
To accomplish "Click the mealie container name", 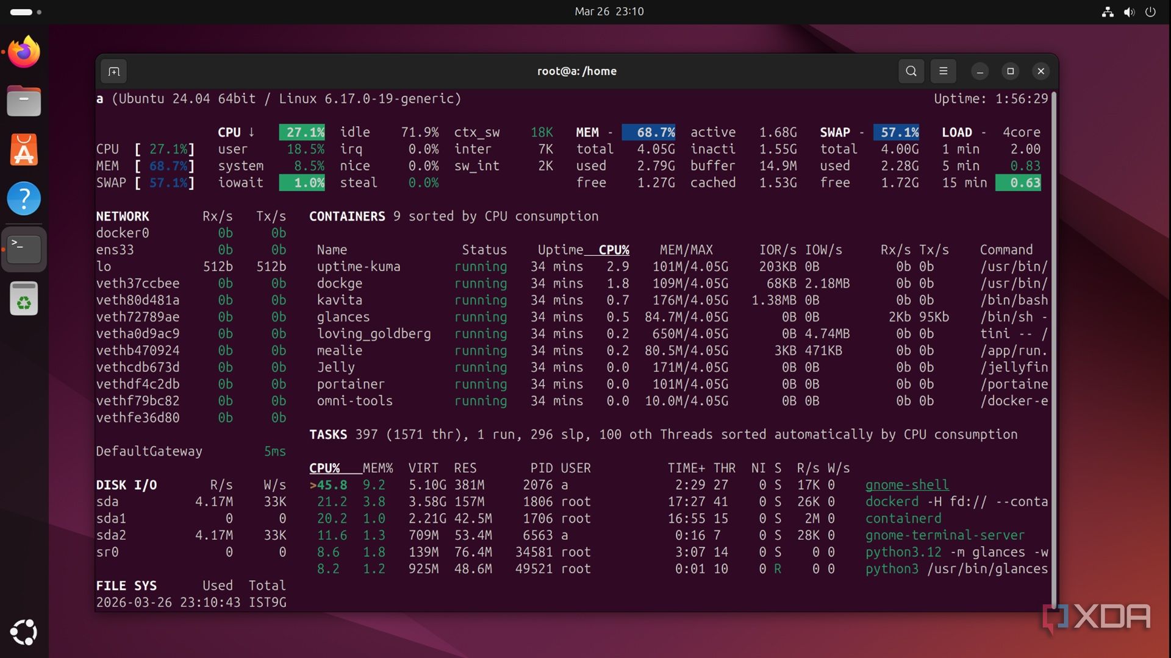I will [339, 351].
